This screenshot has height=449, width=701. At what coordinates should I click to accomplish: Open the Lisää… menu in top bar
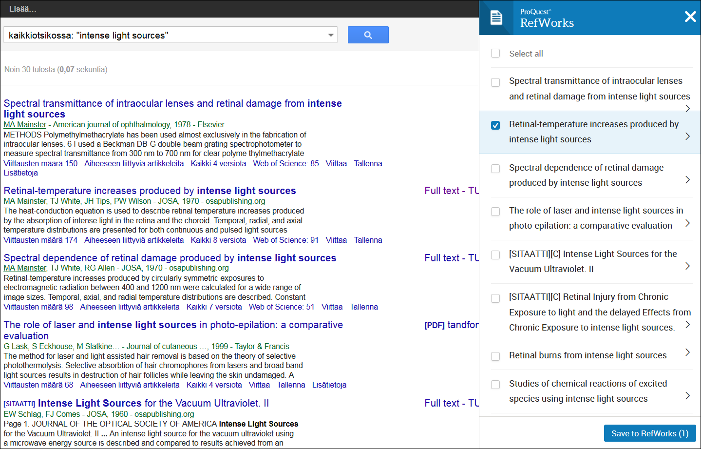coord(22,9)
